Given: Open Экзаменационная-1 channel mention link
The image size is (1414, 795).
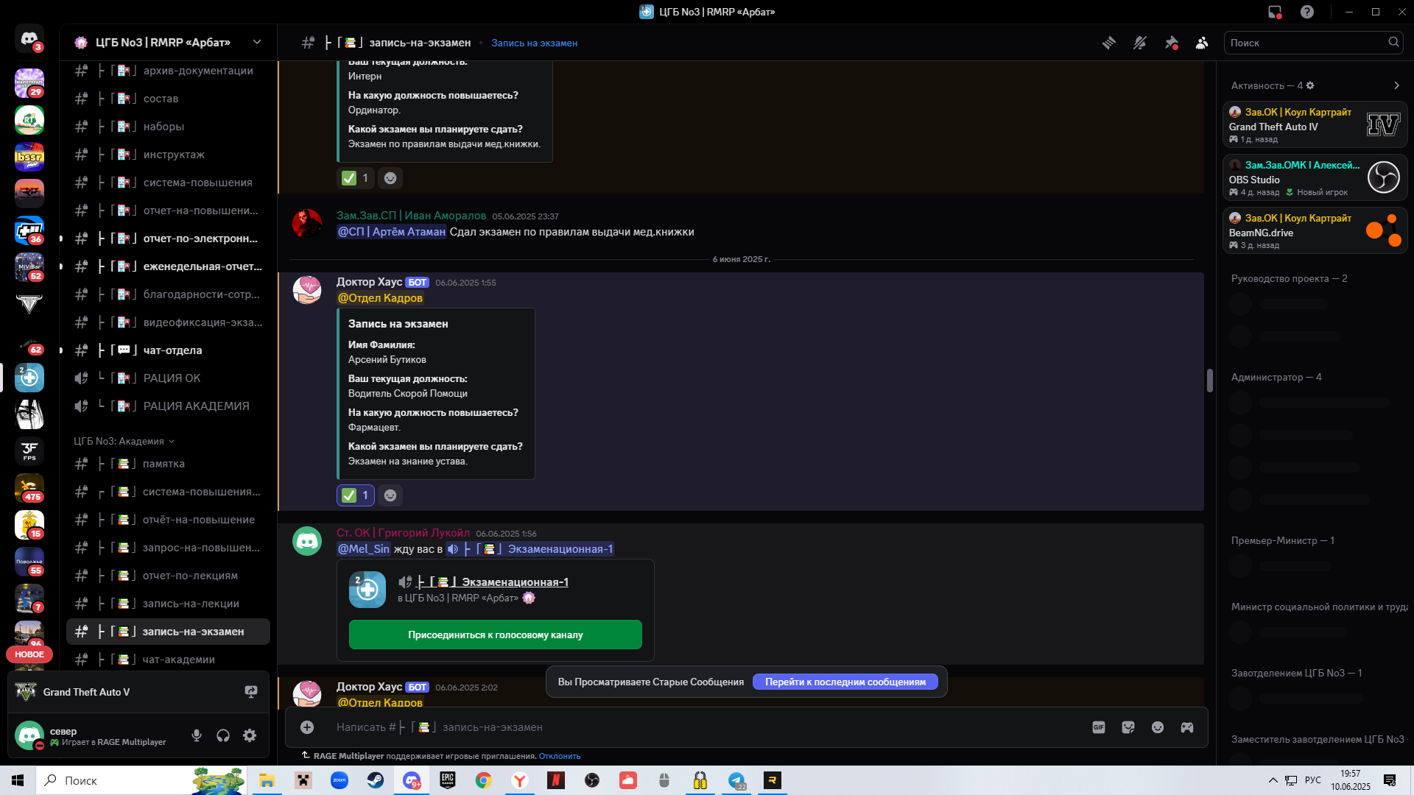Looking at the screenshot, I should (x=530, y=549).
